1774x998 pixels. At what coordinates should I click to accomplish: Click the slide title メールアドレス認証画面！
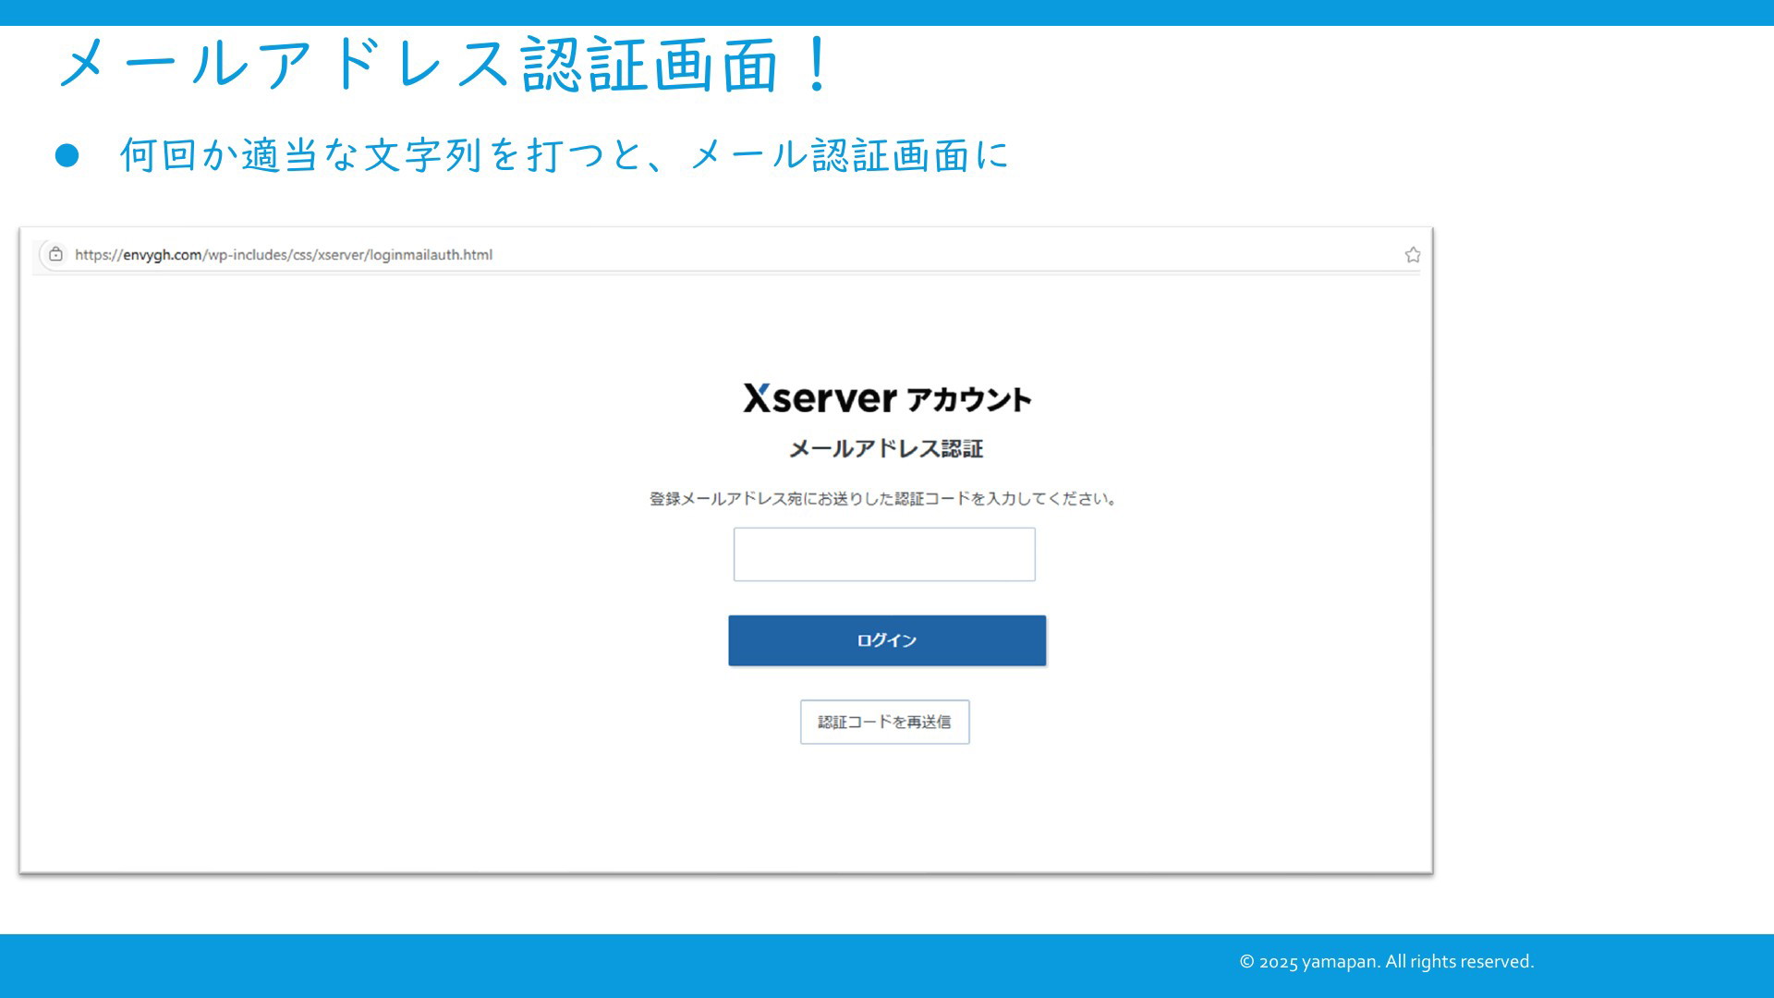point(446,65)
